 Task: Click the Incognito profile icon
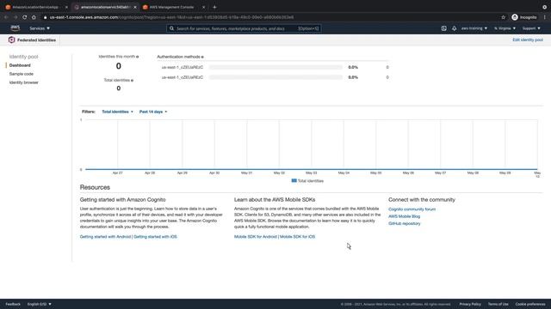coord(515,17)
